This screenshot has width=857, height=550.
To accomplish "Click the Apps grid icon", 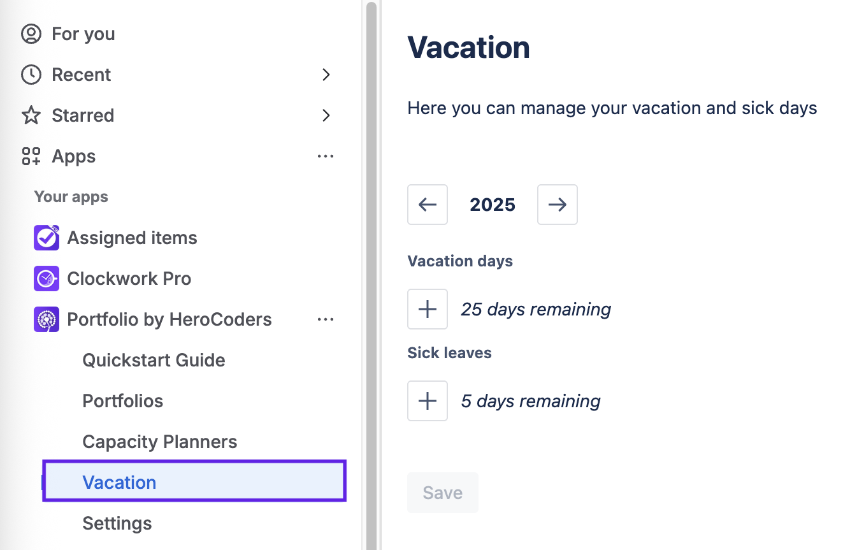I will (31, 156).
